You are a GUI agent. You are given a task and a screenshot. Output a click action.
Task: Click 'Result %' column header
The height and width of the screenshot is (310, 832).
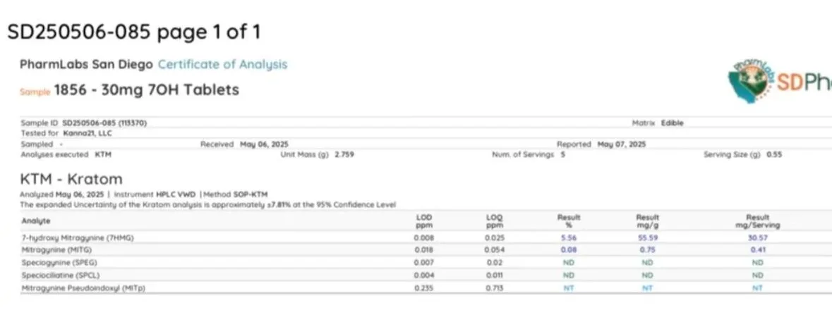(x=569, y=221)
